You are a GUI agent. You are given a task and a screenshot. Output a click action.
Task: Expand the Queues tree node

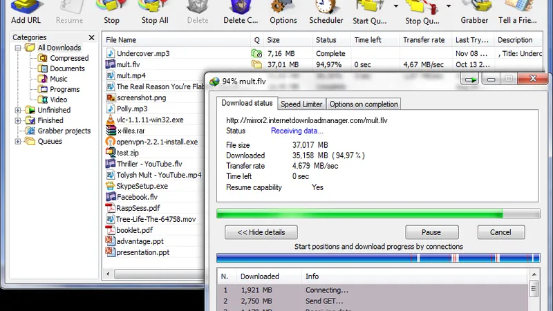[x=18, y=141]
